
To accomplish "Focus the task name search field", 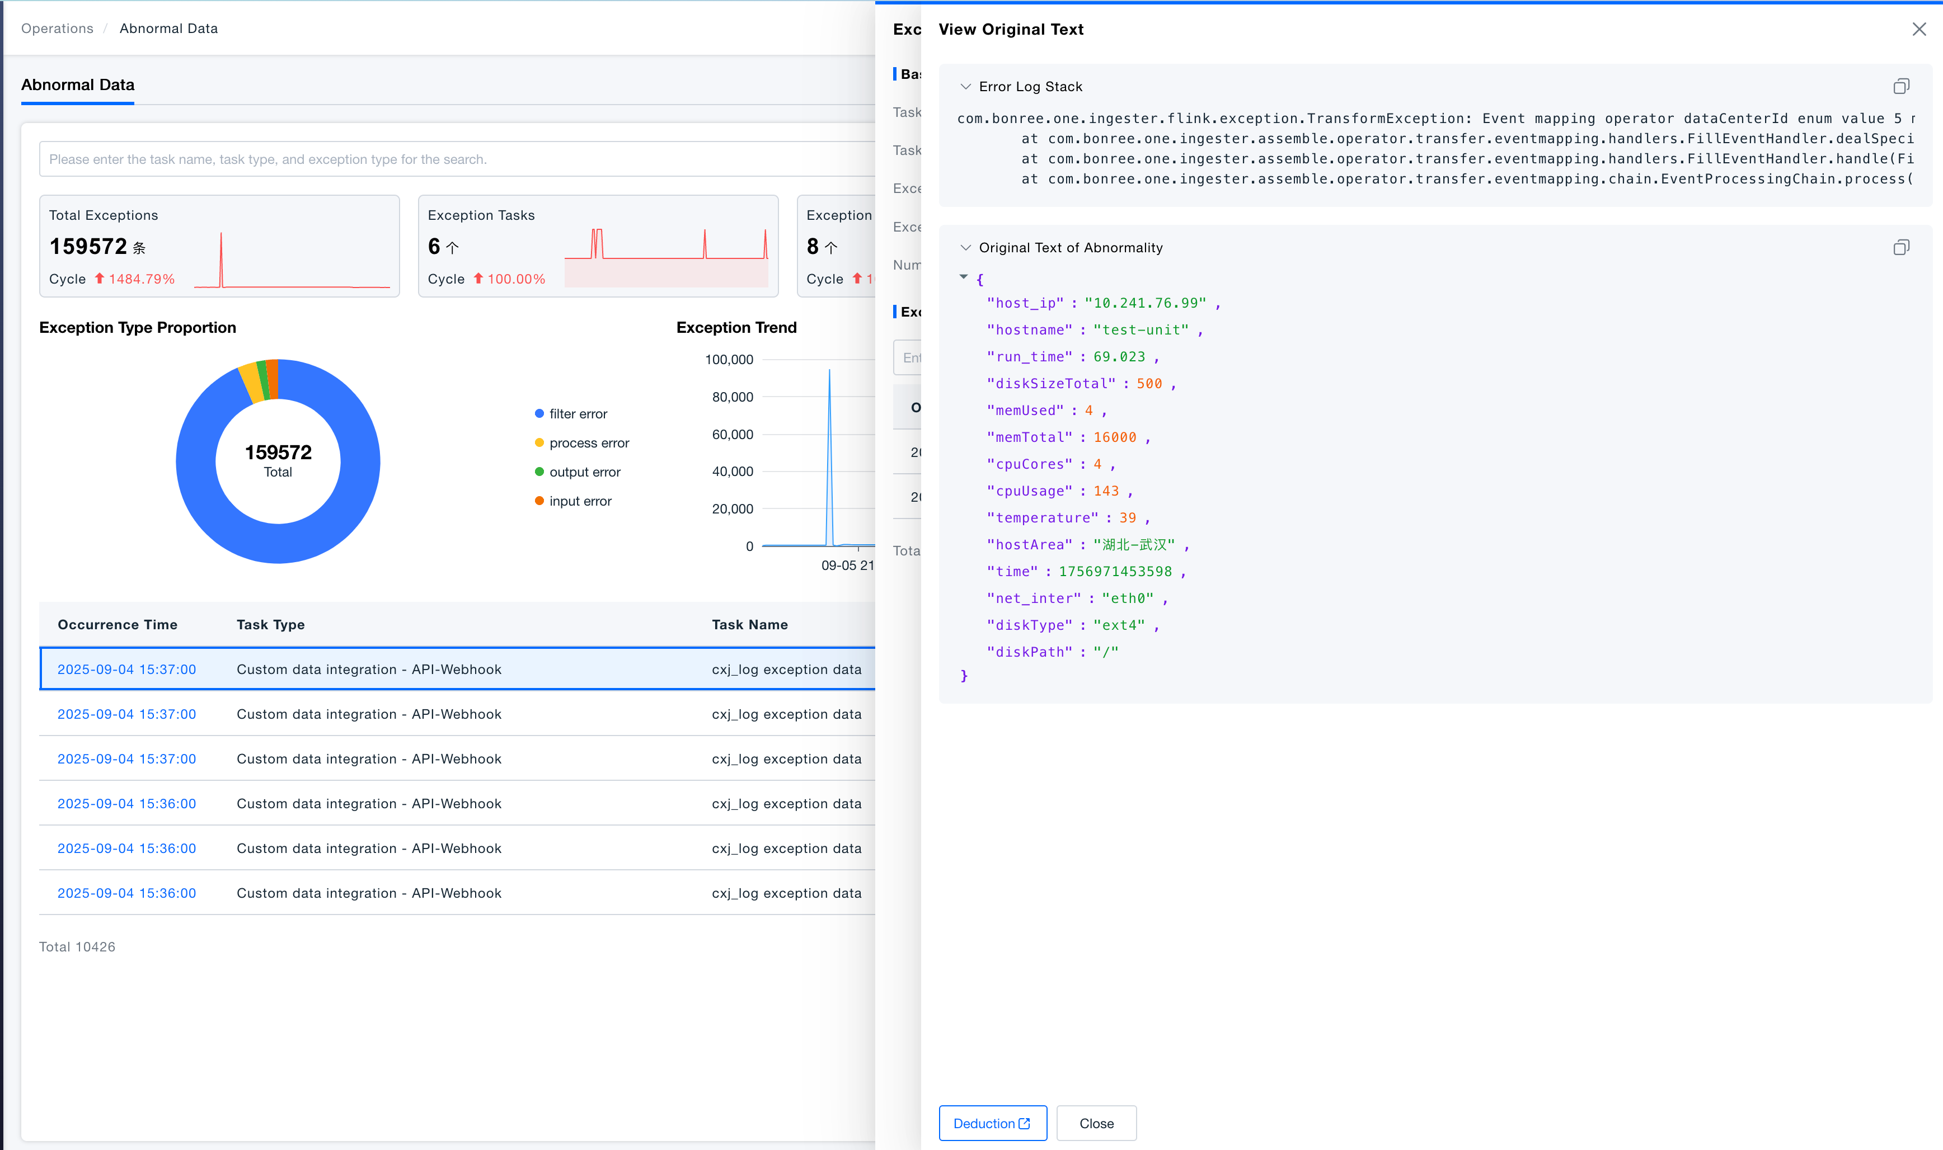I will tap(457, 159).
